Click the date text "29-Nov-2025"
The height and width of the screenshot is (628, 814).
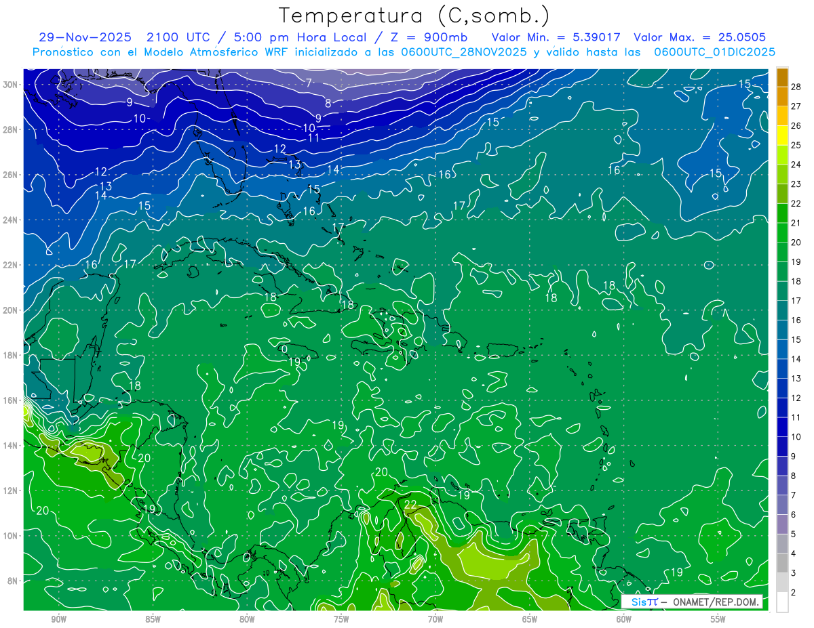(84, 37)
